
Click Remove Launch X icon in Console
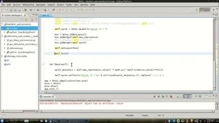click(159, 96)
